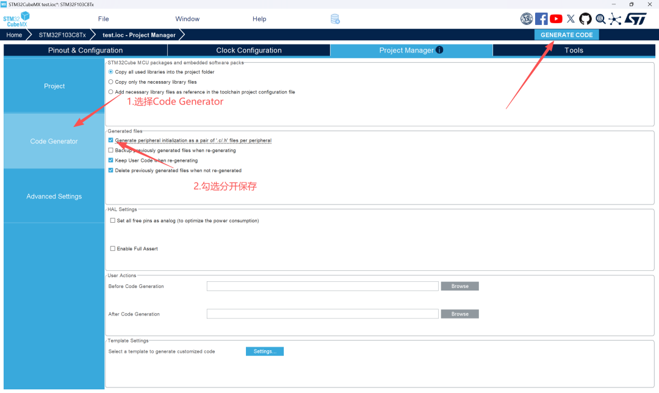
Task: Toggle Keep User Code when re-generating
Action: coord(111,160)
